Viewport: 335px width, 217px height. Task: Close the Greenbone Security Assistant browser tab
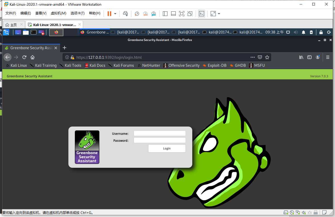coord(56,48)
